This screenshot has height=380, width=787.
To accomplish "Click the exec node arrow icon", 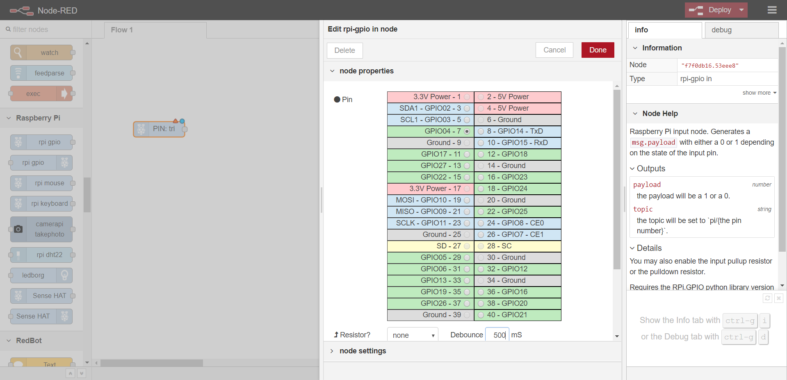I will pyautogui.click(x=64, y=93).
